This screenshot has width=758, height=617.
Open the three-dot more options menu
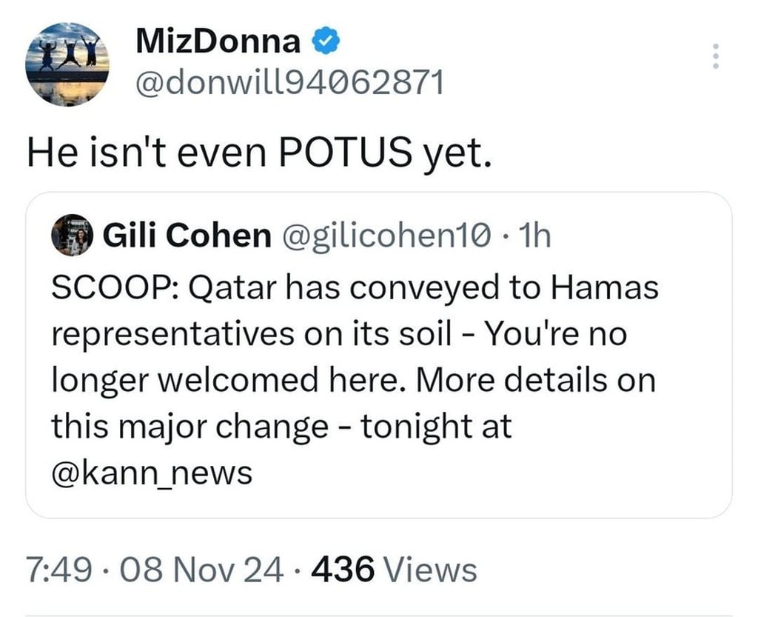715,57
